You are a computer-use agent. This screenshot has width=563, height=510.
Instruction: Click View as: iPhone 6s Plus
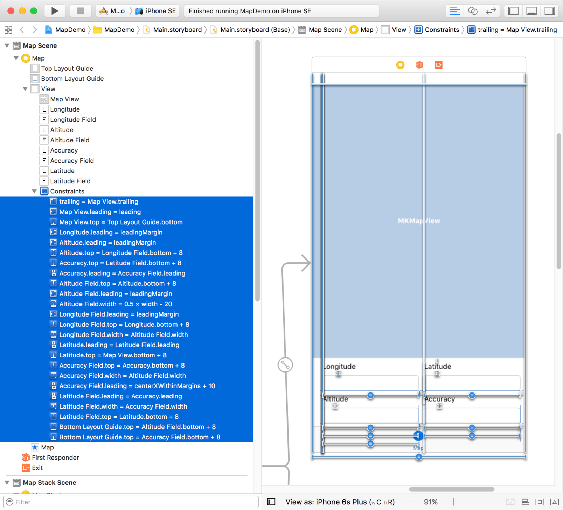click(340, 502)
